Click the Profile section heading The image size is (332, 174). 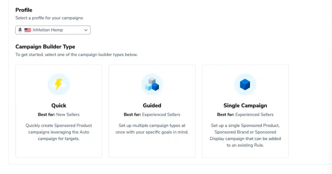[24, 10]
